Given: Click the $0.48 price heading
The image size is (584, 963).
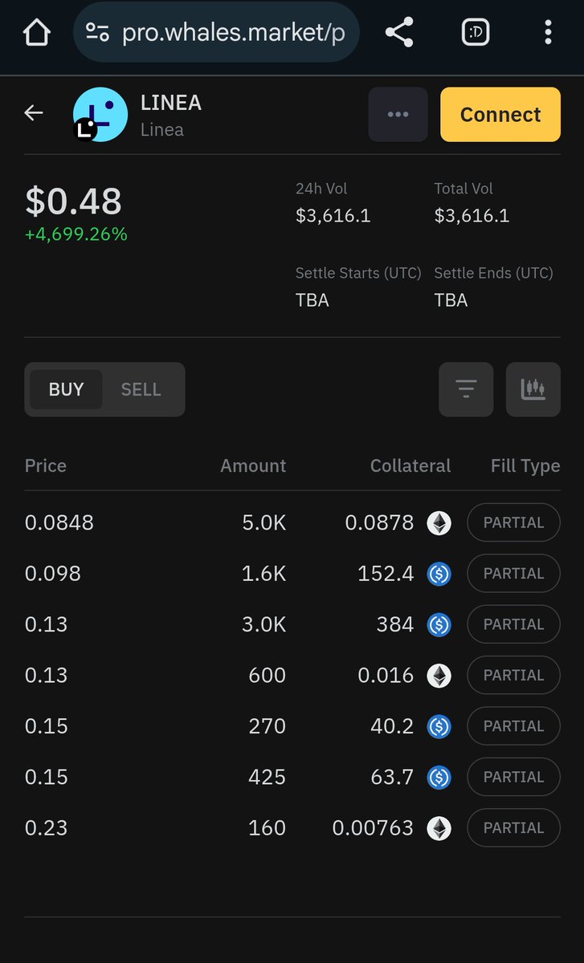Looking at the screenshot, I should coord(73,201).
